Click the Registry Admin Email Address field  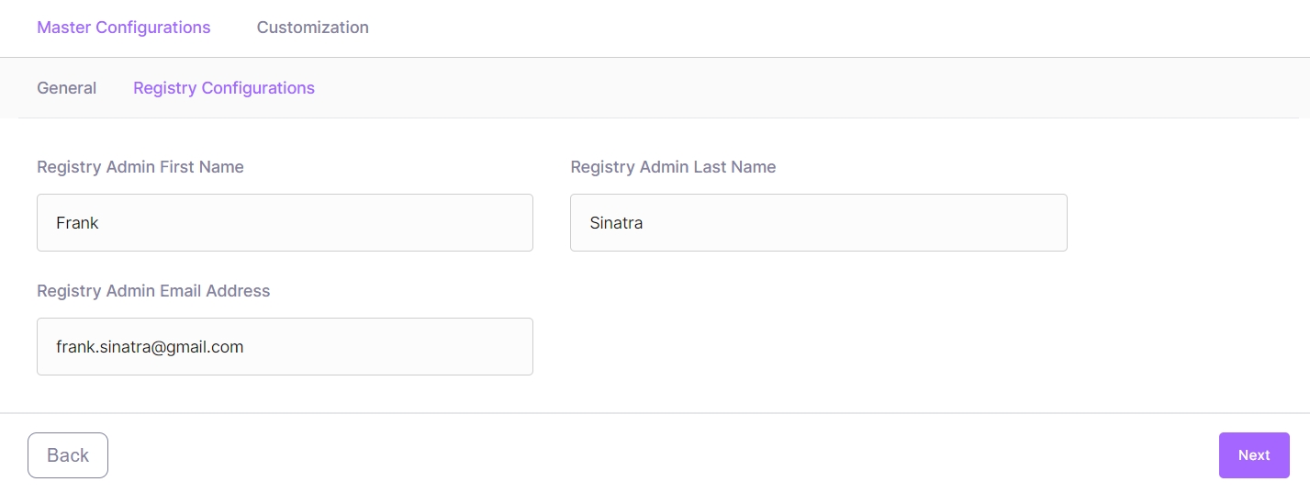tap(285, 346)
